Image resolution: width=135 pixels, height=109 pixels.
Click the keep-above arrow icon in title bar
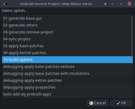pyautogui.click(x=105, y=4)
